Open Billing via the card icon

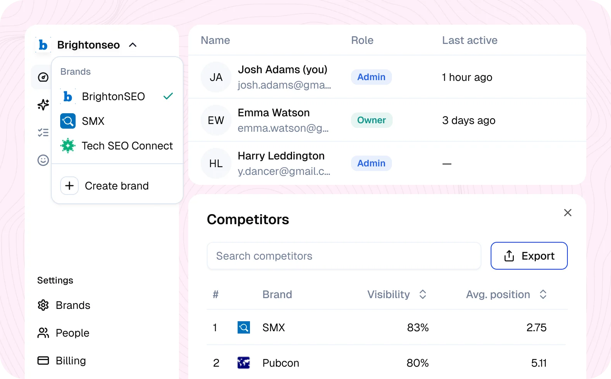coord(44,361)
